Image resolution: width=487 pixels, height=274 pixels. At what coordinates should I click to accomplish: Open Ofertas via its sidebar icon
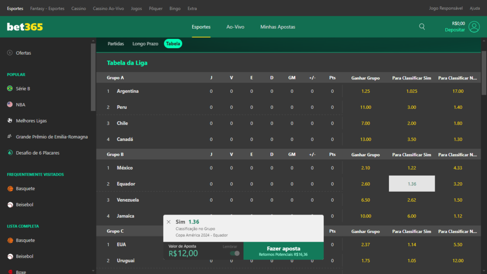tap(10, 53)
